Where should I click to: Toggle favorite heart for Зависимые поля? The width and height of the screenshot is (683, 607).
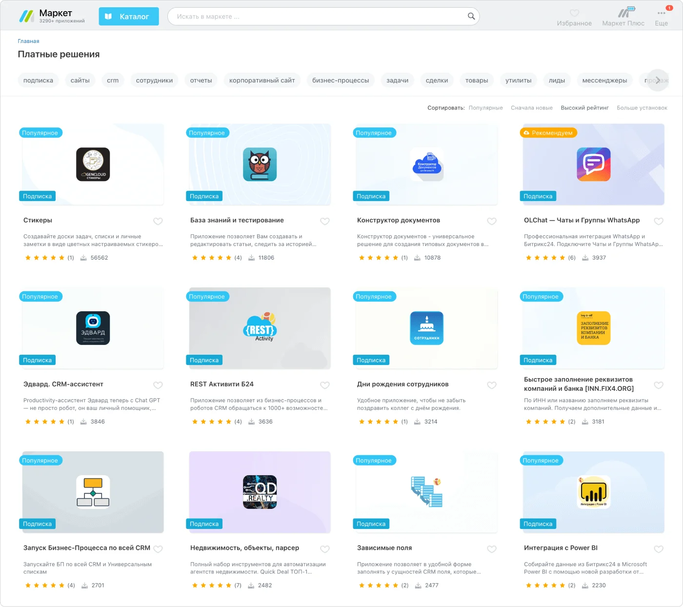(x=492, y=549)
